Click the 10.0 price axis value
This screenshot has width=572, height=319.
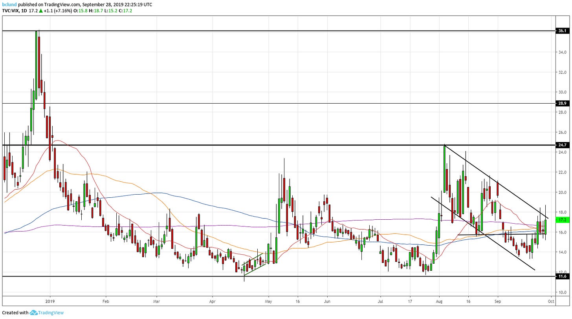[x=562, y=292]
